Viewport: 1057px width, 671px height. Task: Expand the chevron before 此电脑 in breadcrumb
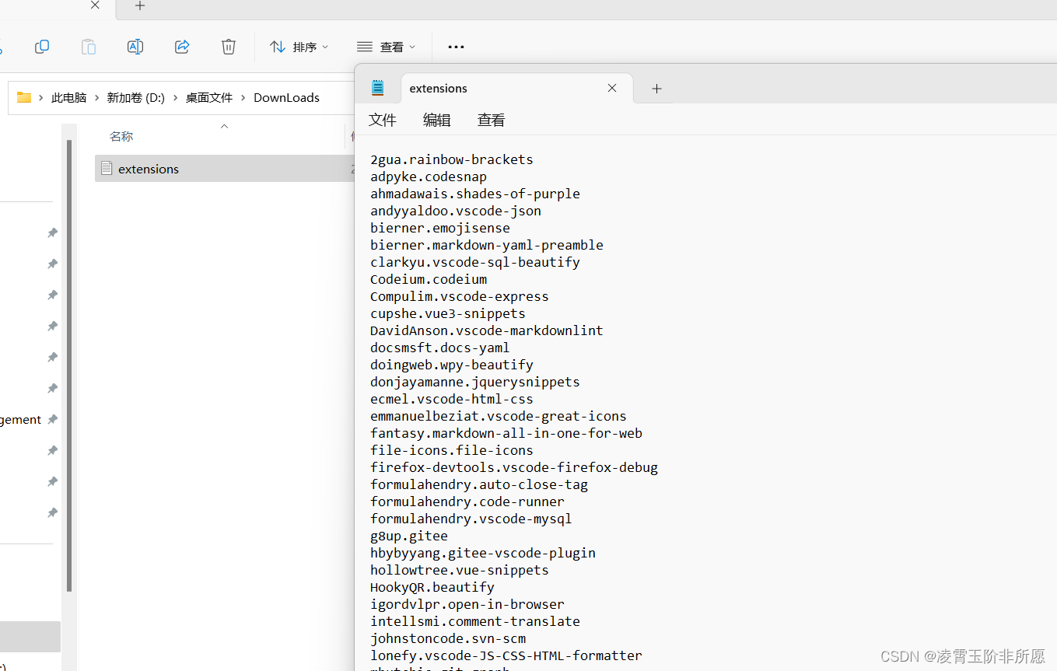41,98
